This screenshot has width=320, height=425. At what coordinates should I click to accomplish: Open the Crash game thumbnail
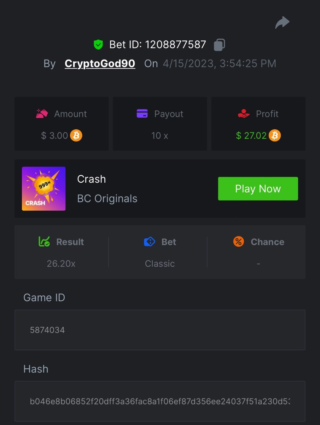coord(43,189)
